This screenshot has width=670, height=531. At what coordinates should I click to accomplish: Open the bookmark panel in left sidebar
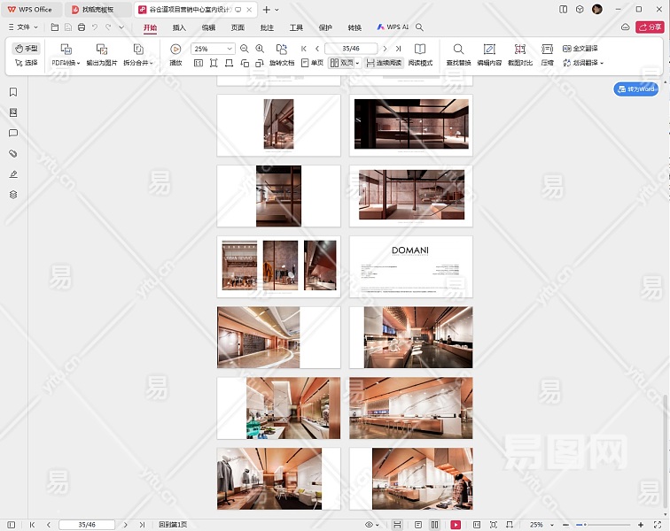(x=13, y=92)
